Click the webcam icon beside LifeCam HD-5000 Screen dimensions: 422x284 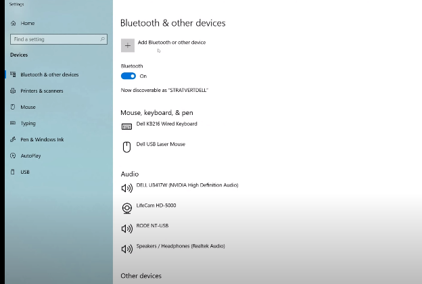point(127,208)
